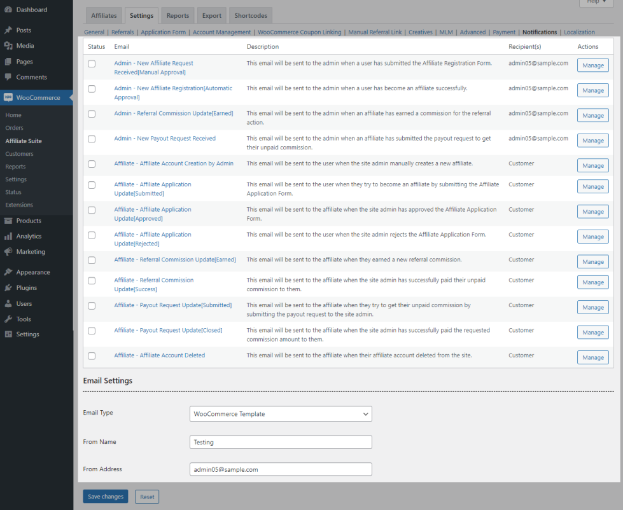Manage the Admin Referral Commission Update email
The height and width of the screenshot is (510, 623).
(592, 116)
